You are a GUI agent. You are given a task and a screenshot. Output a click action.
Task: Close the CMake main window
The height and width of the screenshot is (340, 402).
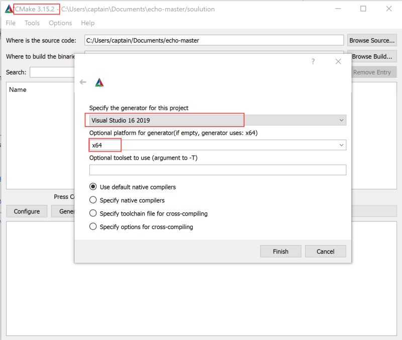(x=388, y=9)
